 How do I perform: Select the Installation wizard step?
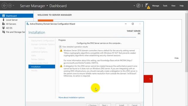pyautogui.click(x=42, y=67)
